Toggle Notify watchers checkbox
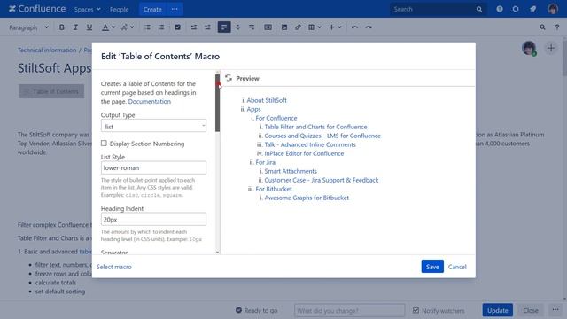 416,310
